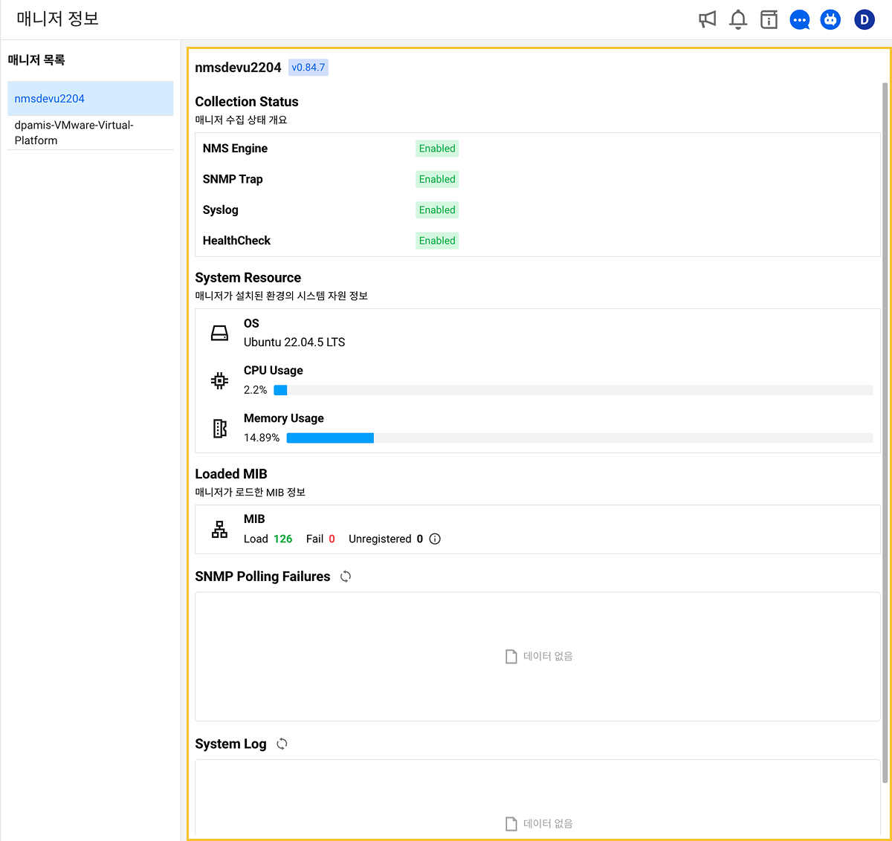Viewport: 892px width, 841px height.
Task: Select dpamis-VMware-Virtual-Platform manager
Action: [74, 133]
